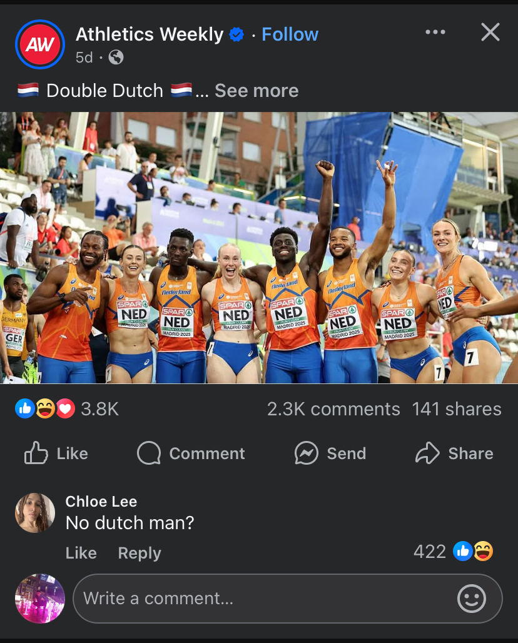Like Chloe Lee's comment

tap(81, 553)
